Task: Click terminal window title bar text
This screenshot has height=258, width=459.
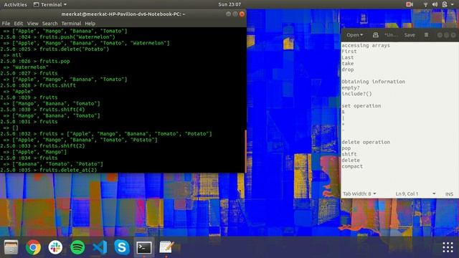Action: pos(123,14)
